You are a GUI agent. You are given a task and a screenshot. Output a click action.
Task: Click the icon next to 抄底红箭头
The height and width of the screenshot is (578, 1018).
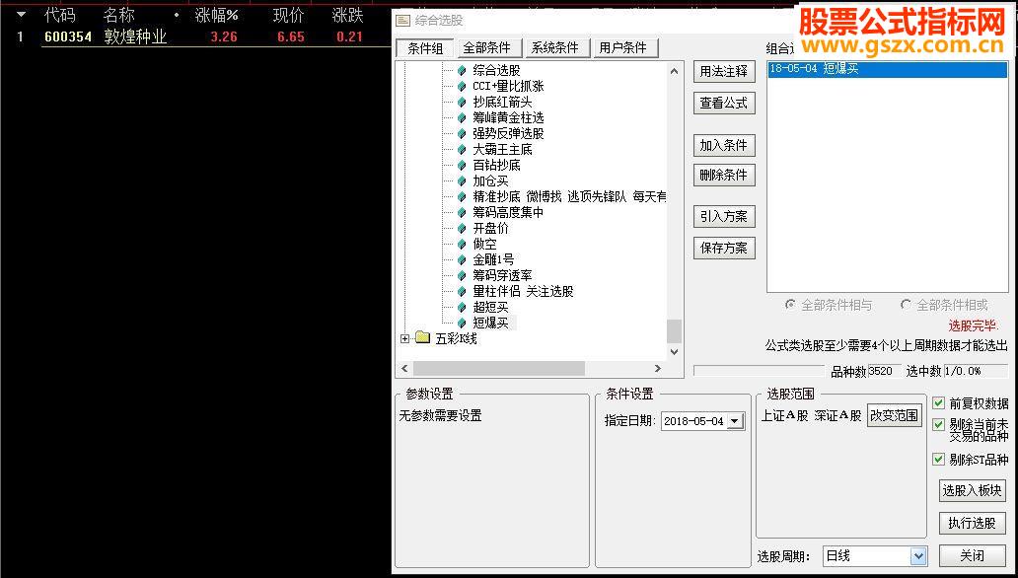pyautogui.click(x=462, y=102)
